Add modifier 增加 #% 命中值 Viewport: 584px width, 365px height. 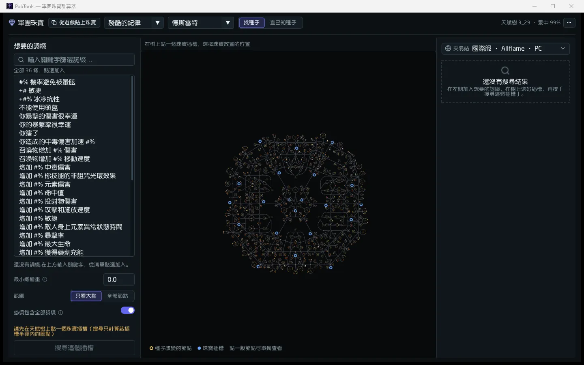click(x=73, y=193)
